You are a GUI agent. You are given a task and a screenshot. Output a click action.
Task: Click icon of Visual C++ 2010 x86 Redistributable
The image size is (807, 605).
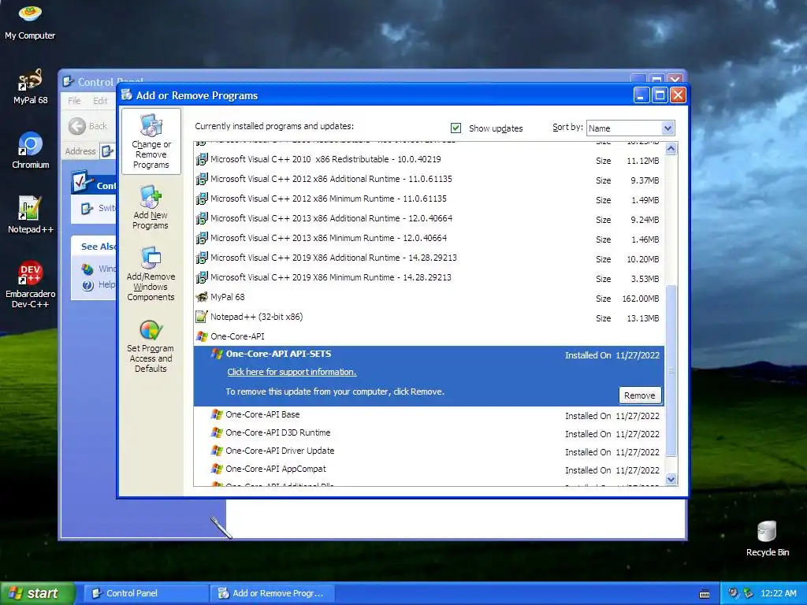(x=202, y=159)
